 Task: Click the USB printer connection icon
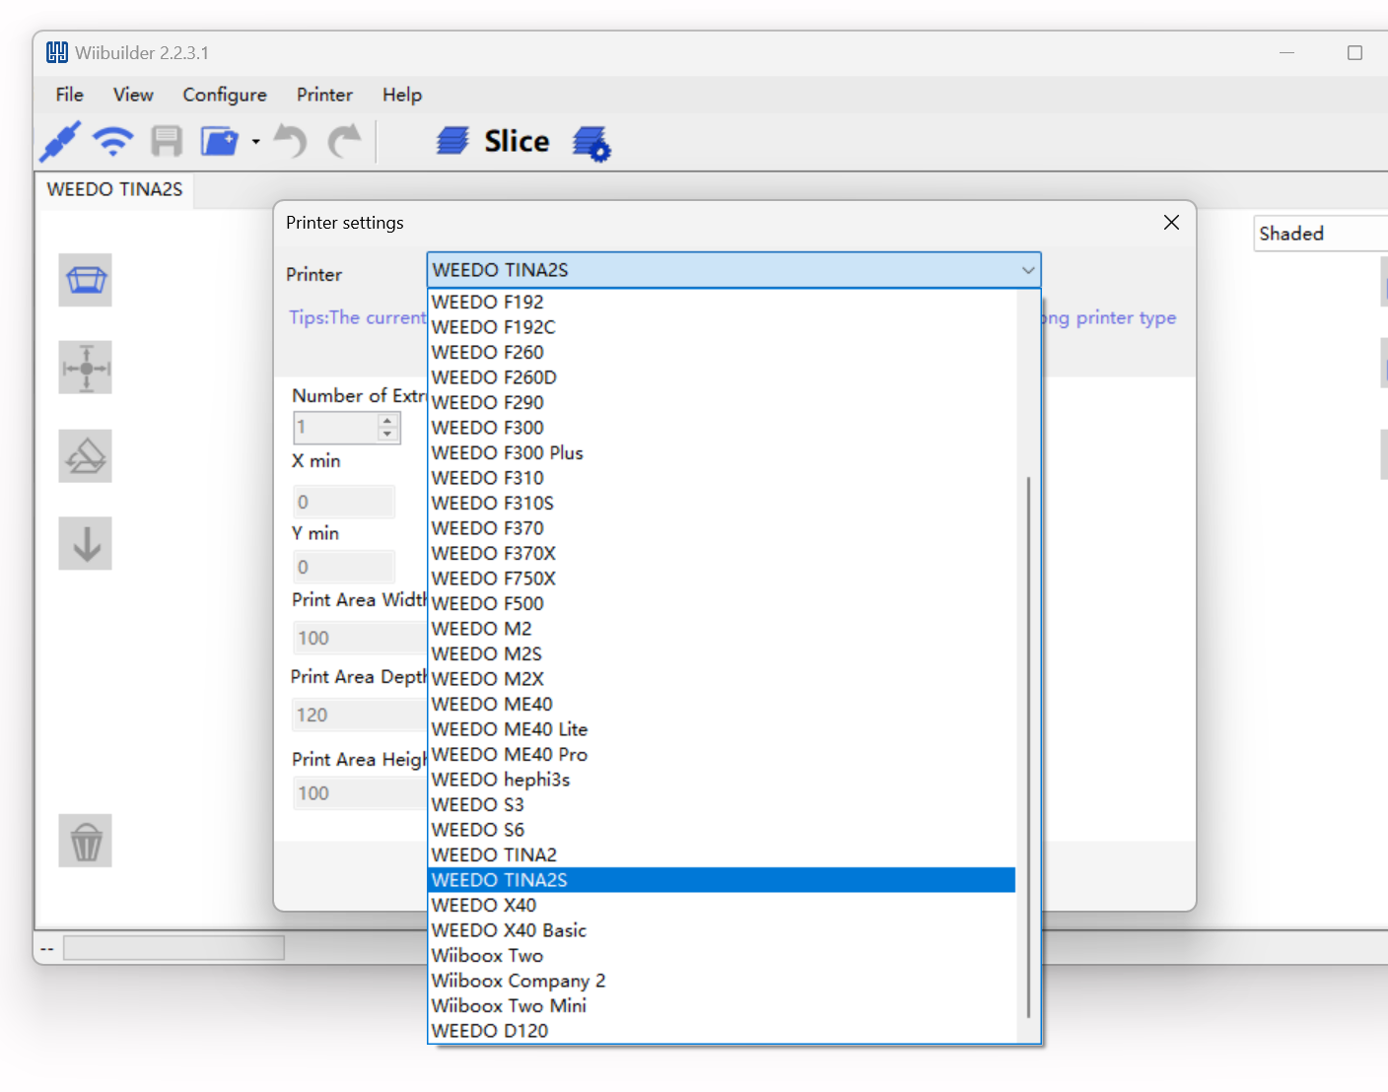pos(59,141)
